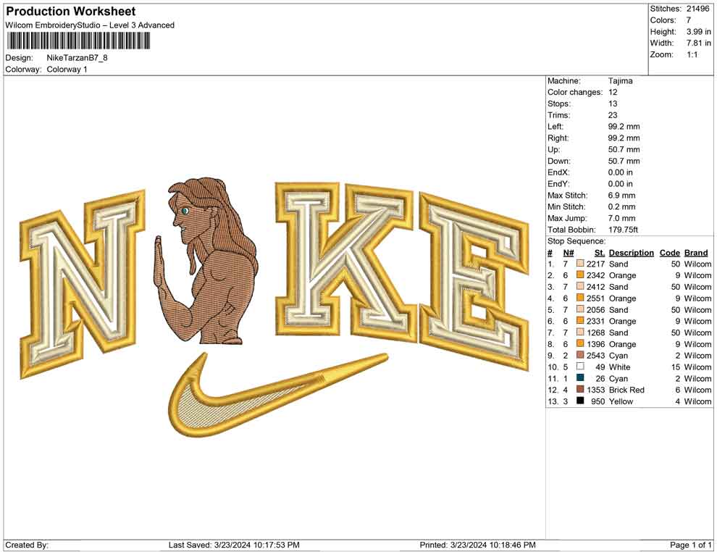Screen dimensions: 717x552
Task: Click the 'Description' column header
Action: pos(632,252)
